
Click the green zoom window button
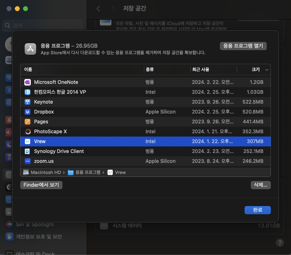pos(25,9)
